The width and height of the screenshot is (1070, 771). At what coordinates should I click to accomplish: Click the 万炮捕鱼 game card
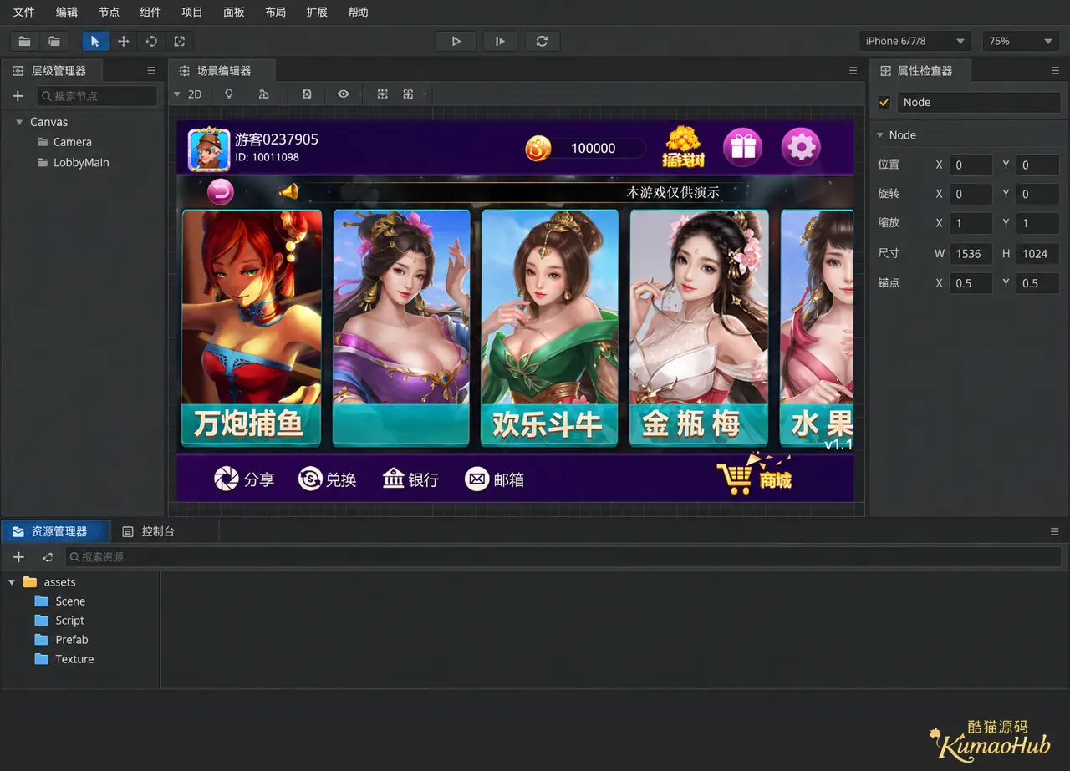tap(252, 327)
